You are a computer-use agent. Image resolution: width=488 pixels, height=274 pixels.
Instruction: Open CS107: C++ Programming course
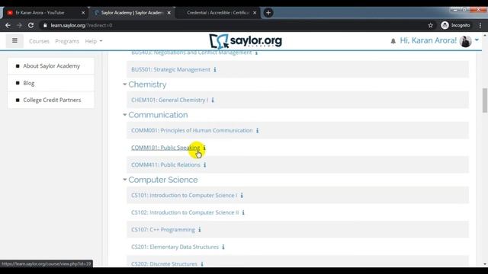(163, 230)
